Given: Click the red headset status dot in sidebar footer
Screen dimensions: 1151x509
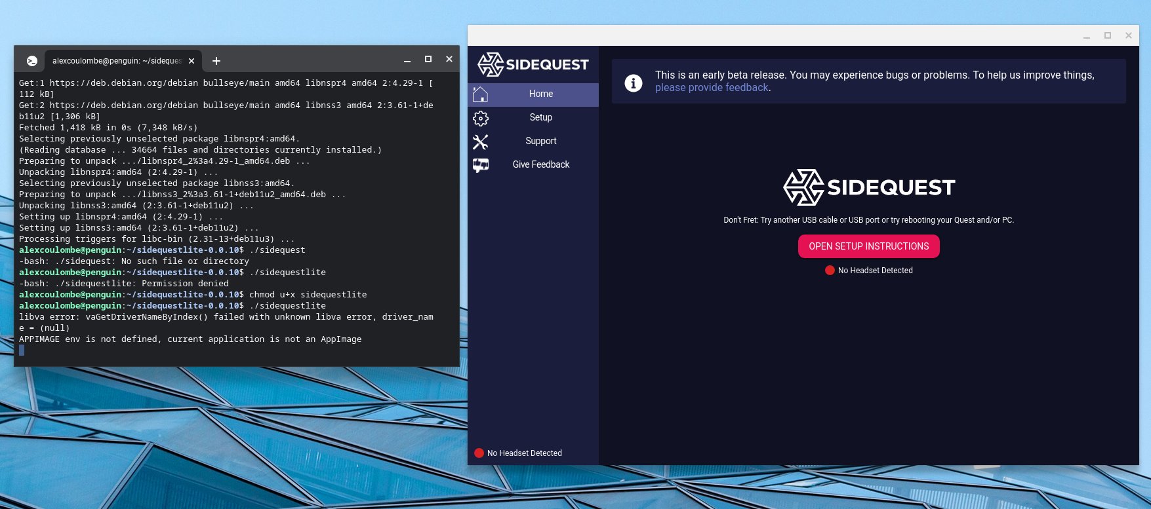Looking at the screenshot, I should (x=479, y=453).
